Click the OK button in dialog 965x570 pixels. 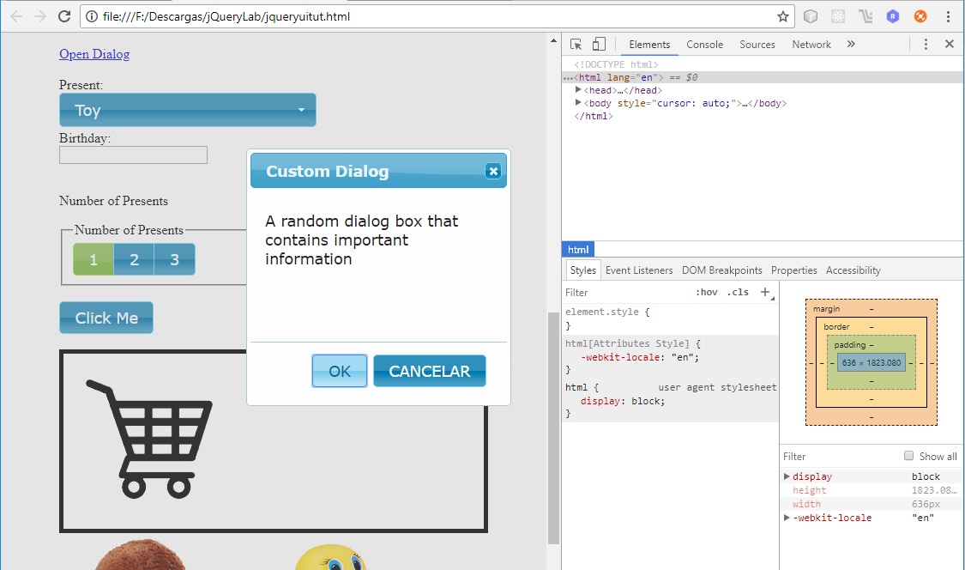[340, 371]
